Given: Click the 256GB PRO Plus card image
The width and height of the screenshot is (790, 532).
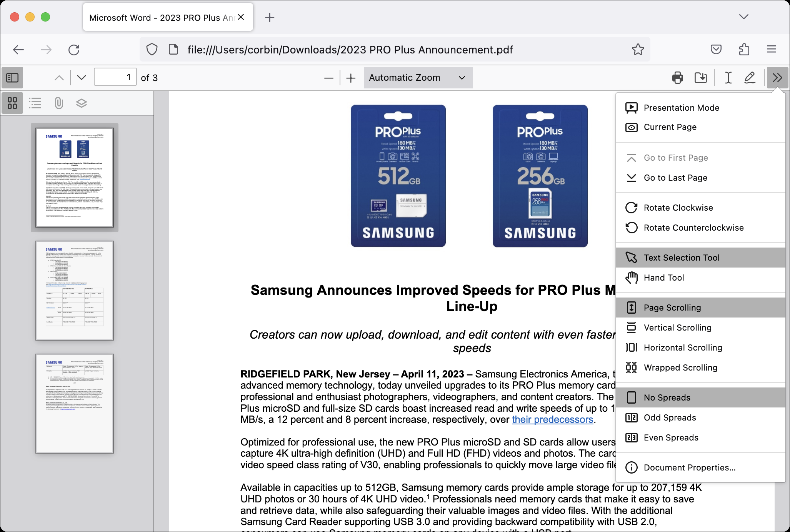Looking at the screenshot, I should click(540, 176).
